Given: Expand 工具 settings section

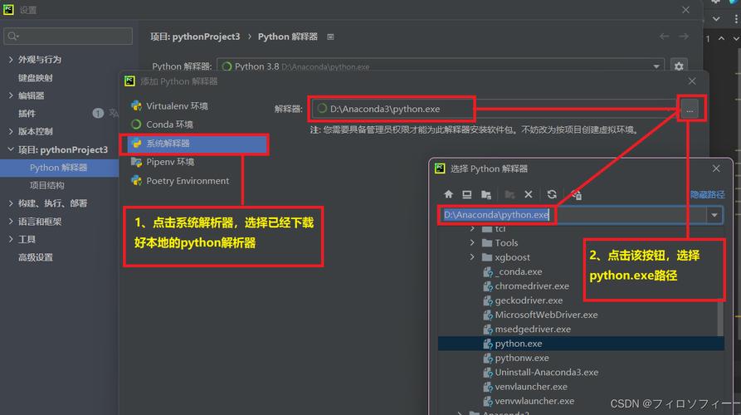Looking at the screenshot, I should [11, 239].
